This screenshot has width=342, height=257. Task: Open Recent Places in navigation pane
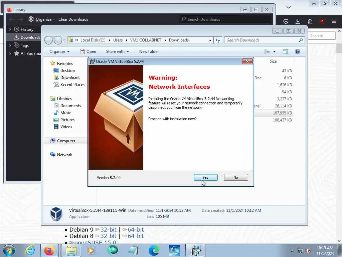(x=72, y=85)
